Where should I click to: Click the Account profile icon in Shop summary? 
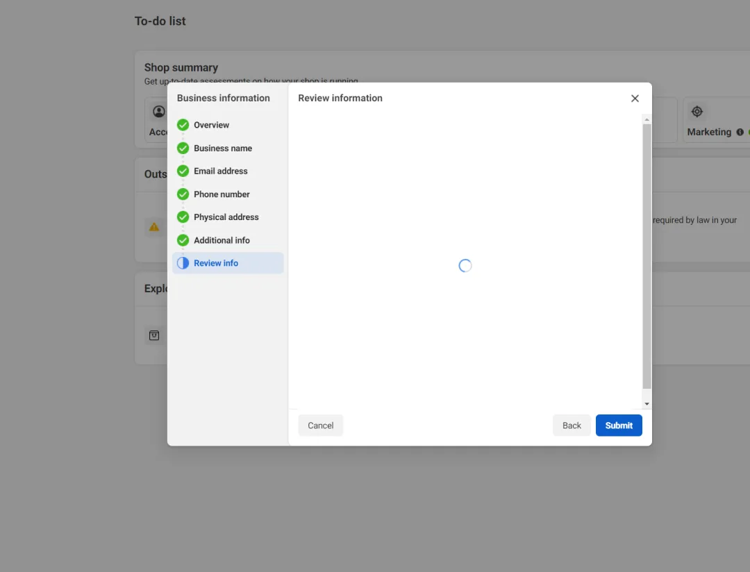pyautogui.click(x=159, y=112)
